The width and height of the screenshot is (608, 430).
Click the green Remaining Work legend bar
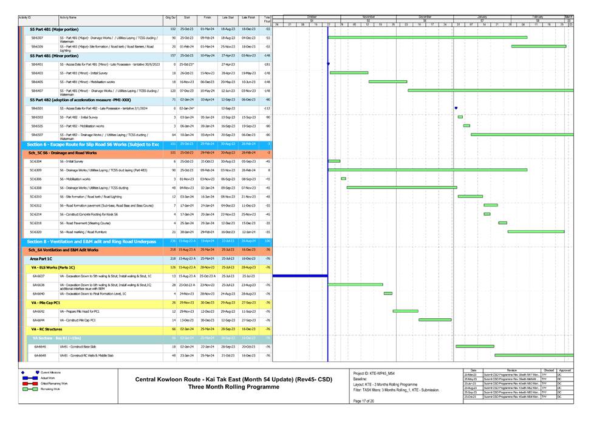click(27, 390)
